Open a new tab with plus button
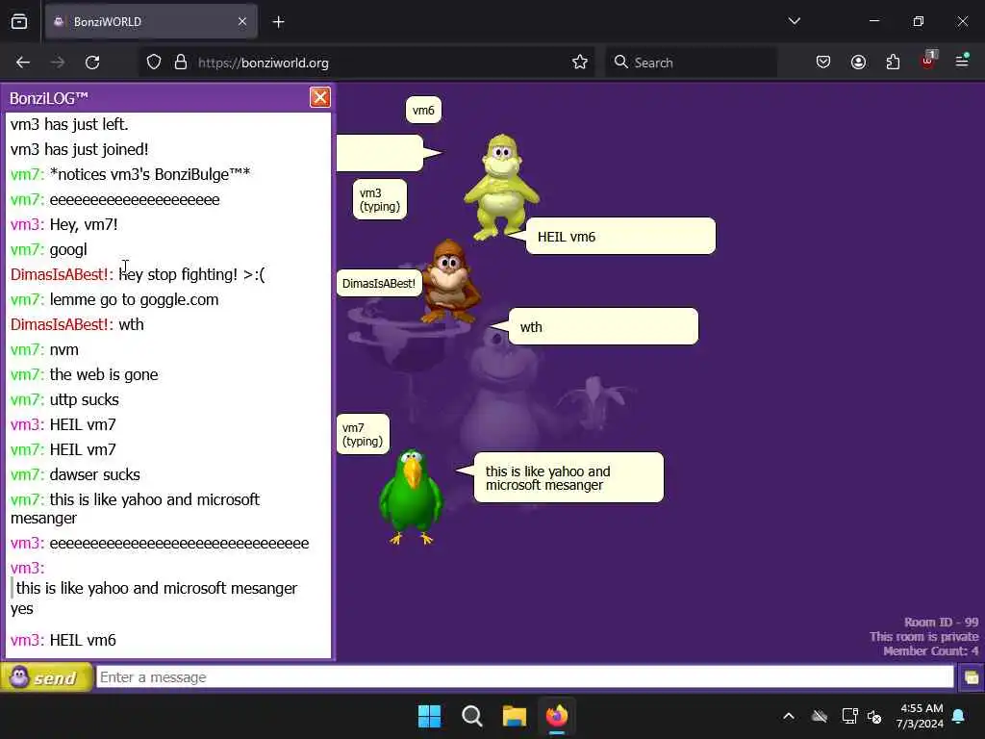This screenshot has height=739, width=985. click(x=278, y=22)
